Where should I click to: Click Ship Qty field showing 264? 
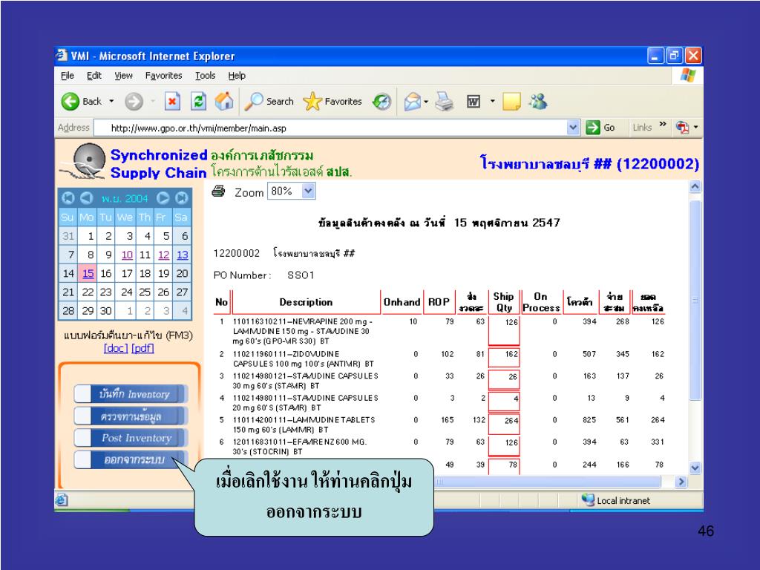[x=504, y=424]
